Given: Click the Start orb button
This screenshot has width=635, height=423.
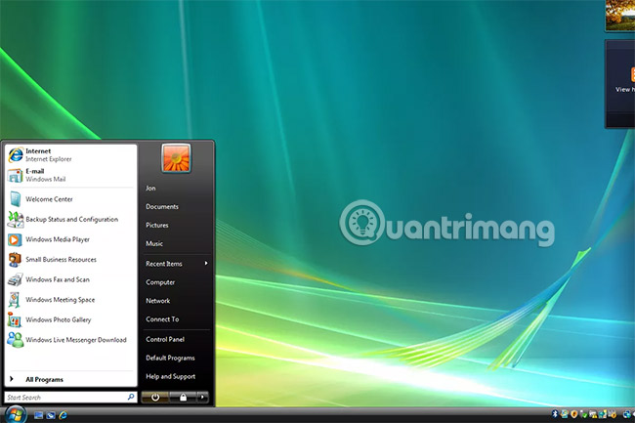Looking at the screenshot, I should pos(16,414).
